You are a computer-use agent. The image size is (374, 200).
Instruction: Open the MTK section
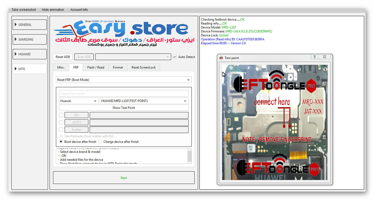point(30,69)
